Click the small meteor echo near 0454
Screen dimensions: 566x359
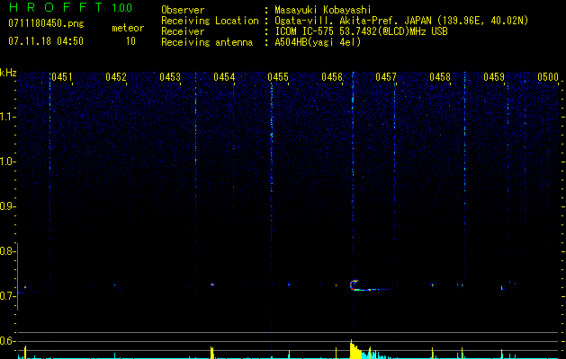click(212, 285)
